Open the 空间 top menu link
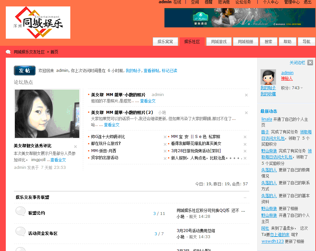 pos(195,2)
